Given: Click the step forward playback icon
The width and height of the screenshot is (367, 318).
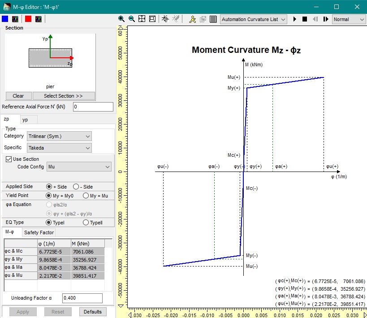Looking at the screenshot, I should pyautogui.click(x=326, y=19).
